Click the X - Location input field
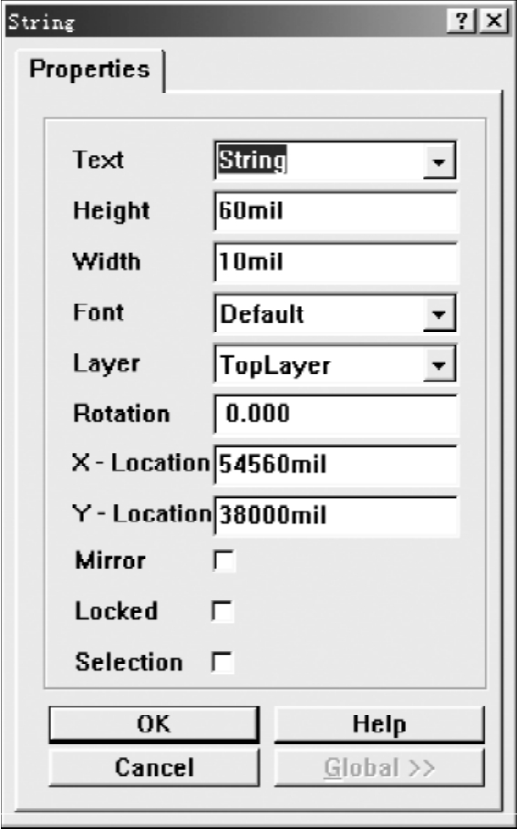Image resolution: width=517 pixels, height=829 pixels. click(x=336, y=465)
